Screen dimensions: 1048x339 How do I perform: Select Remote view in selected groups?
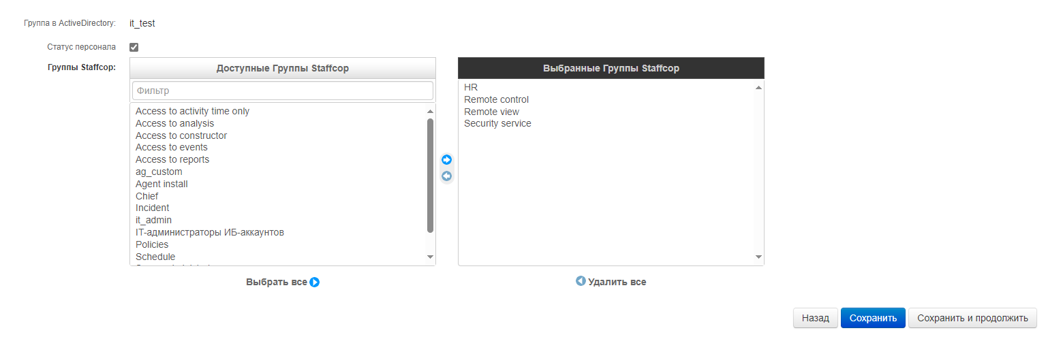point(606,112)
